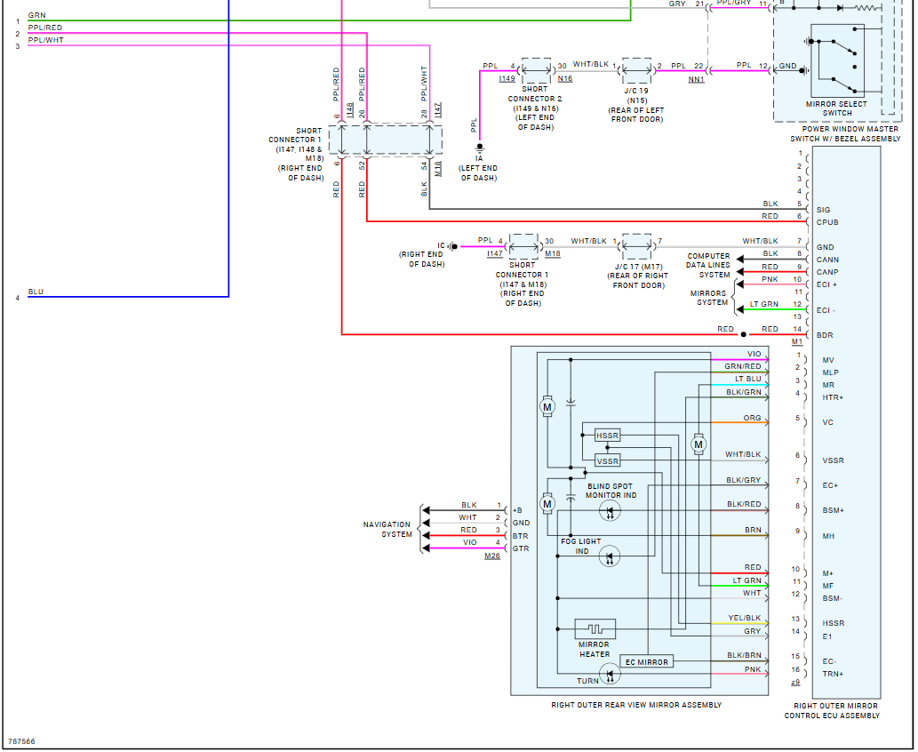Select the blind spot monitor indicator LED

610,510
